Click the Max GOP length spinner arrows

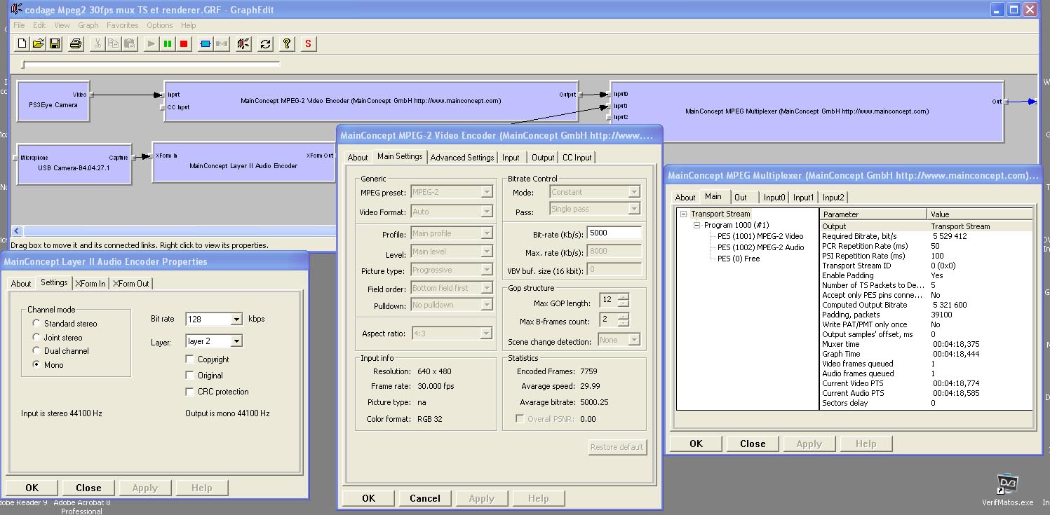pyautogui.click(x=623, y=300)
